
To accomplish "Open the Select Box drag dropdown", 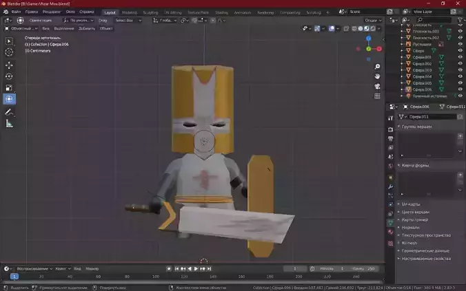I will [128, 21].
